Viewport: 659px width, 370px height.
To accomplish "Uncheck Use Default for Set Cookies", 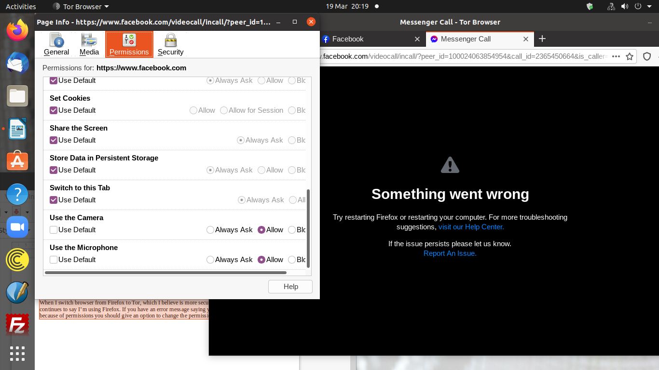I will 54,110.
